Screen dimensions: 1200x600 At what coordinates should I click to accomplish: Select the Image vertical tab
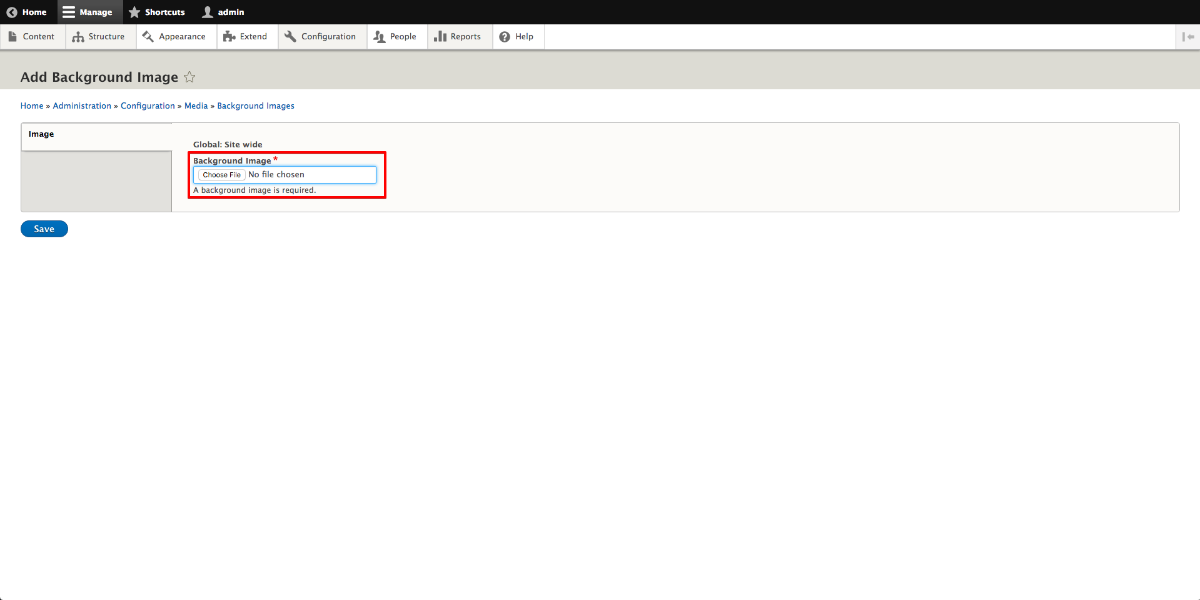click(x=41, y=134)
